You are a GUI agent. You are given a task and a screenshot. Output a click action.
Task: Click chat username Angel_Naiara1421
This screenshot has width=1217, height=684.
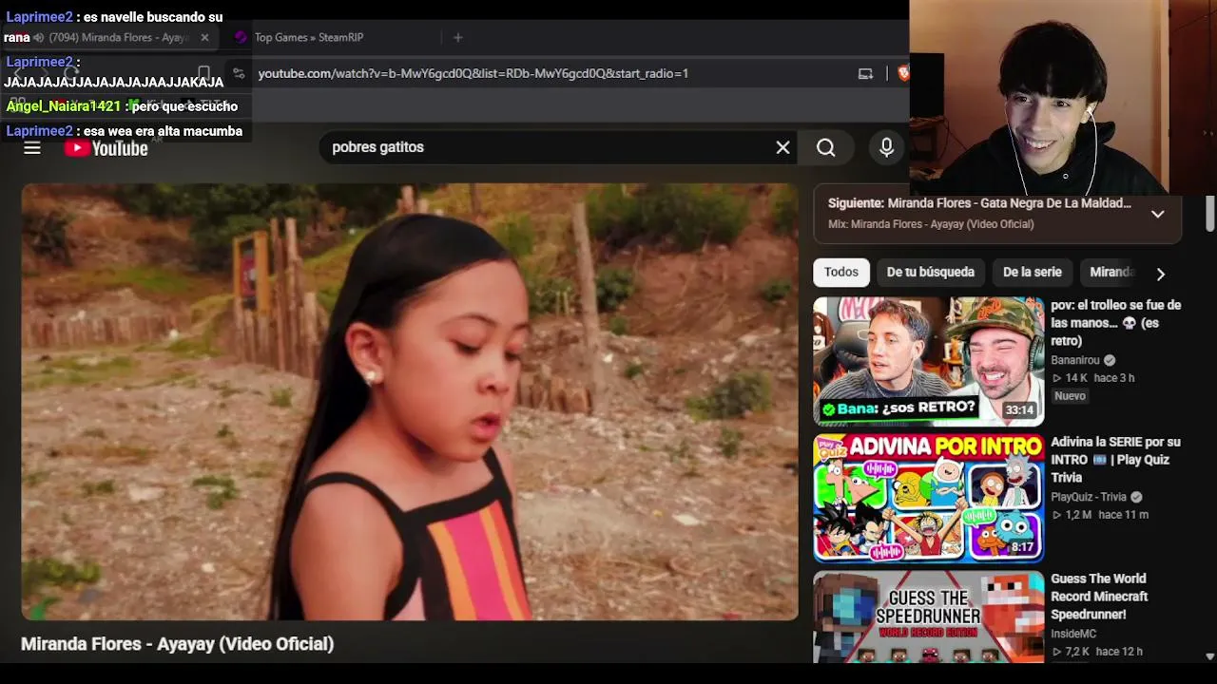coord(64,106)
